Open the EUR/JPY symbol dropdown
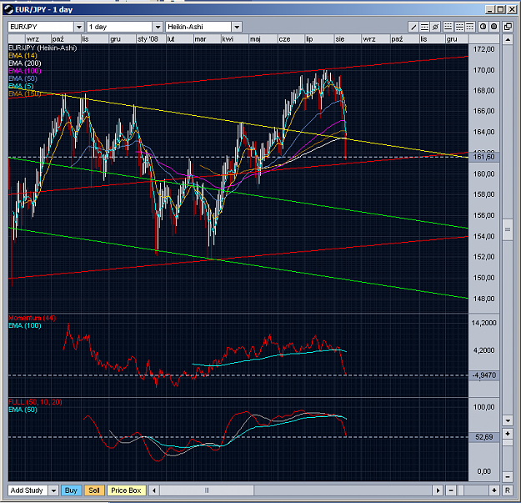 click(78, 27)
